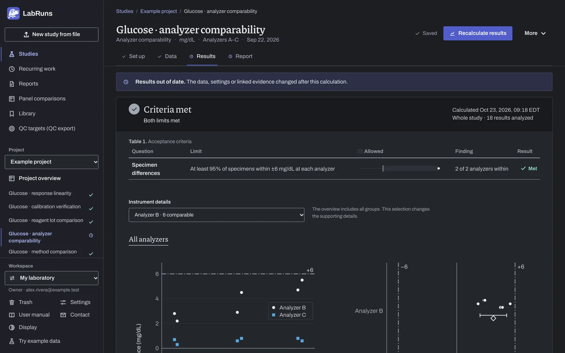
Task: Click the Library bookmark icon
Action: [12, 114]
